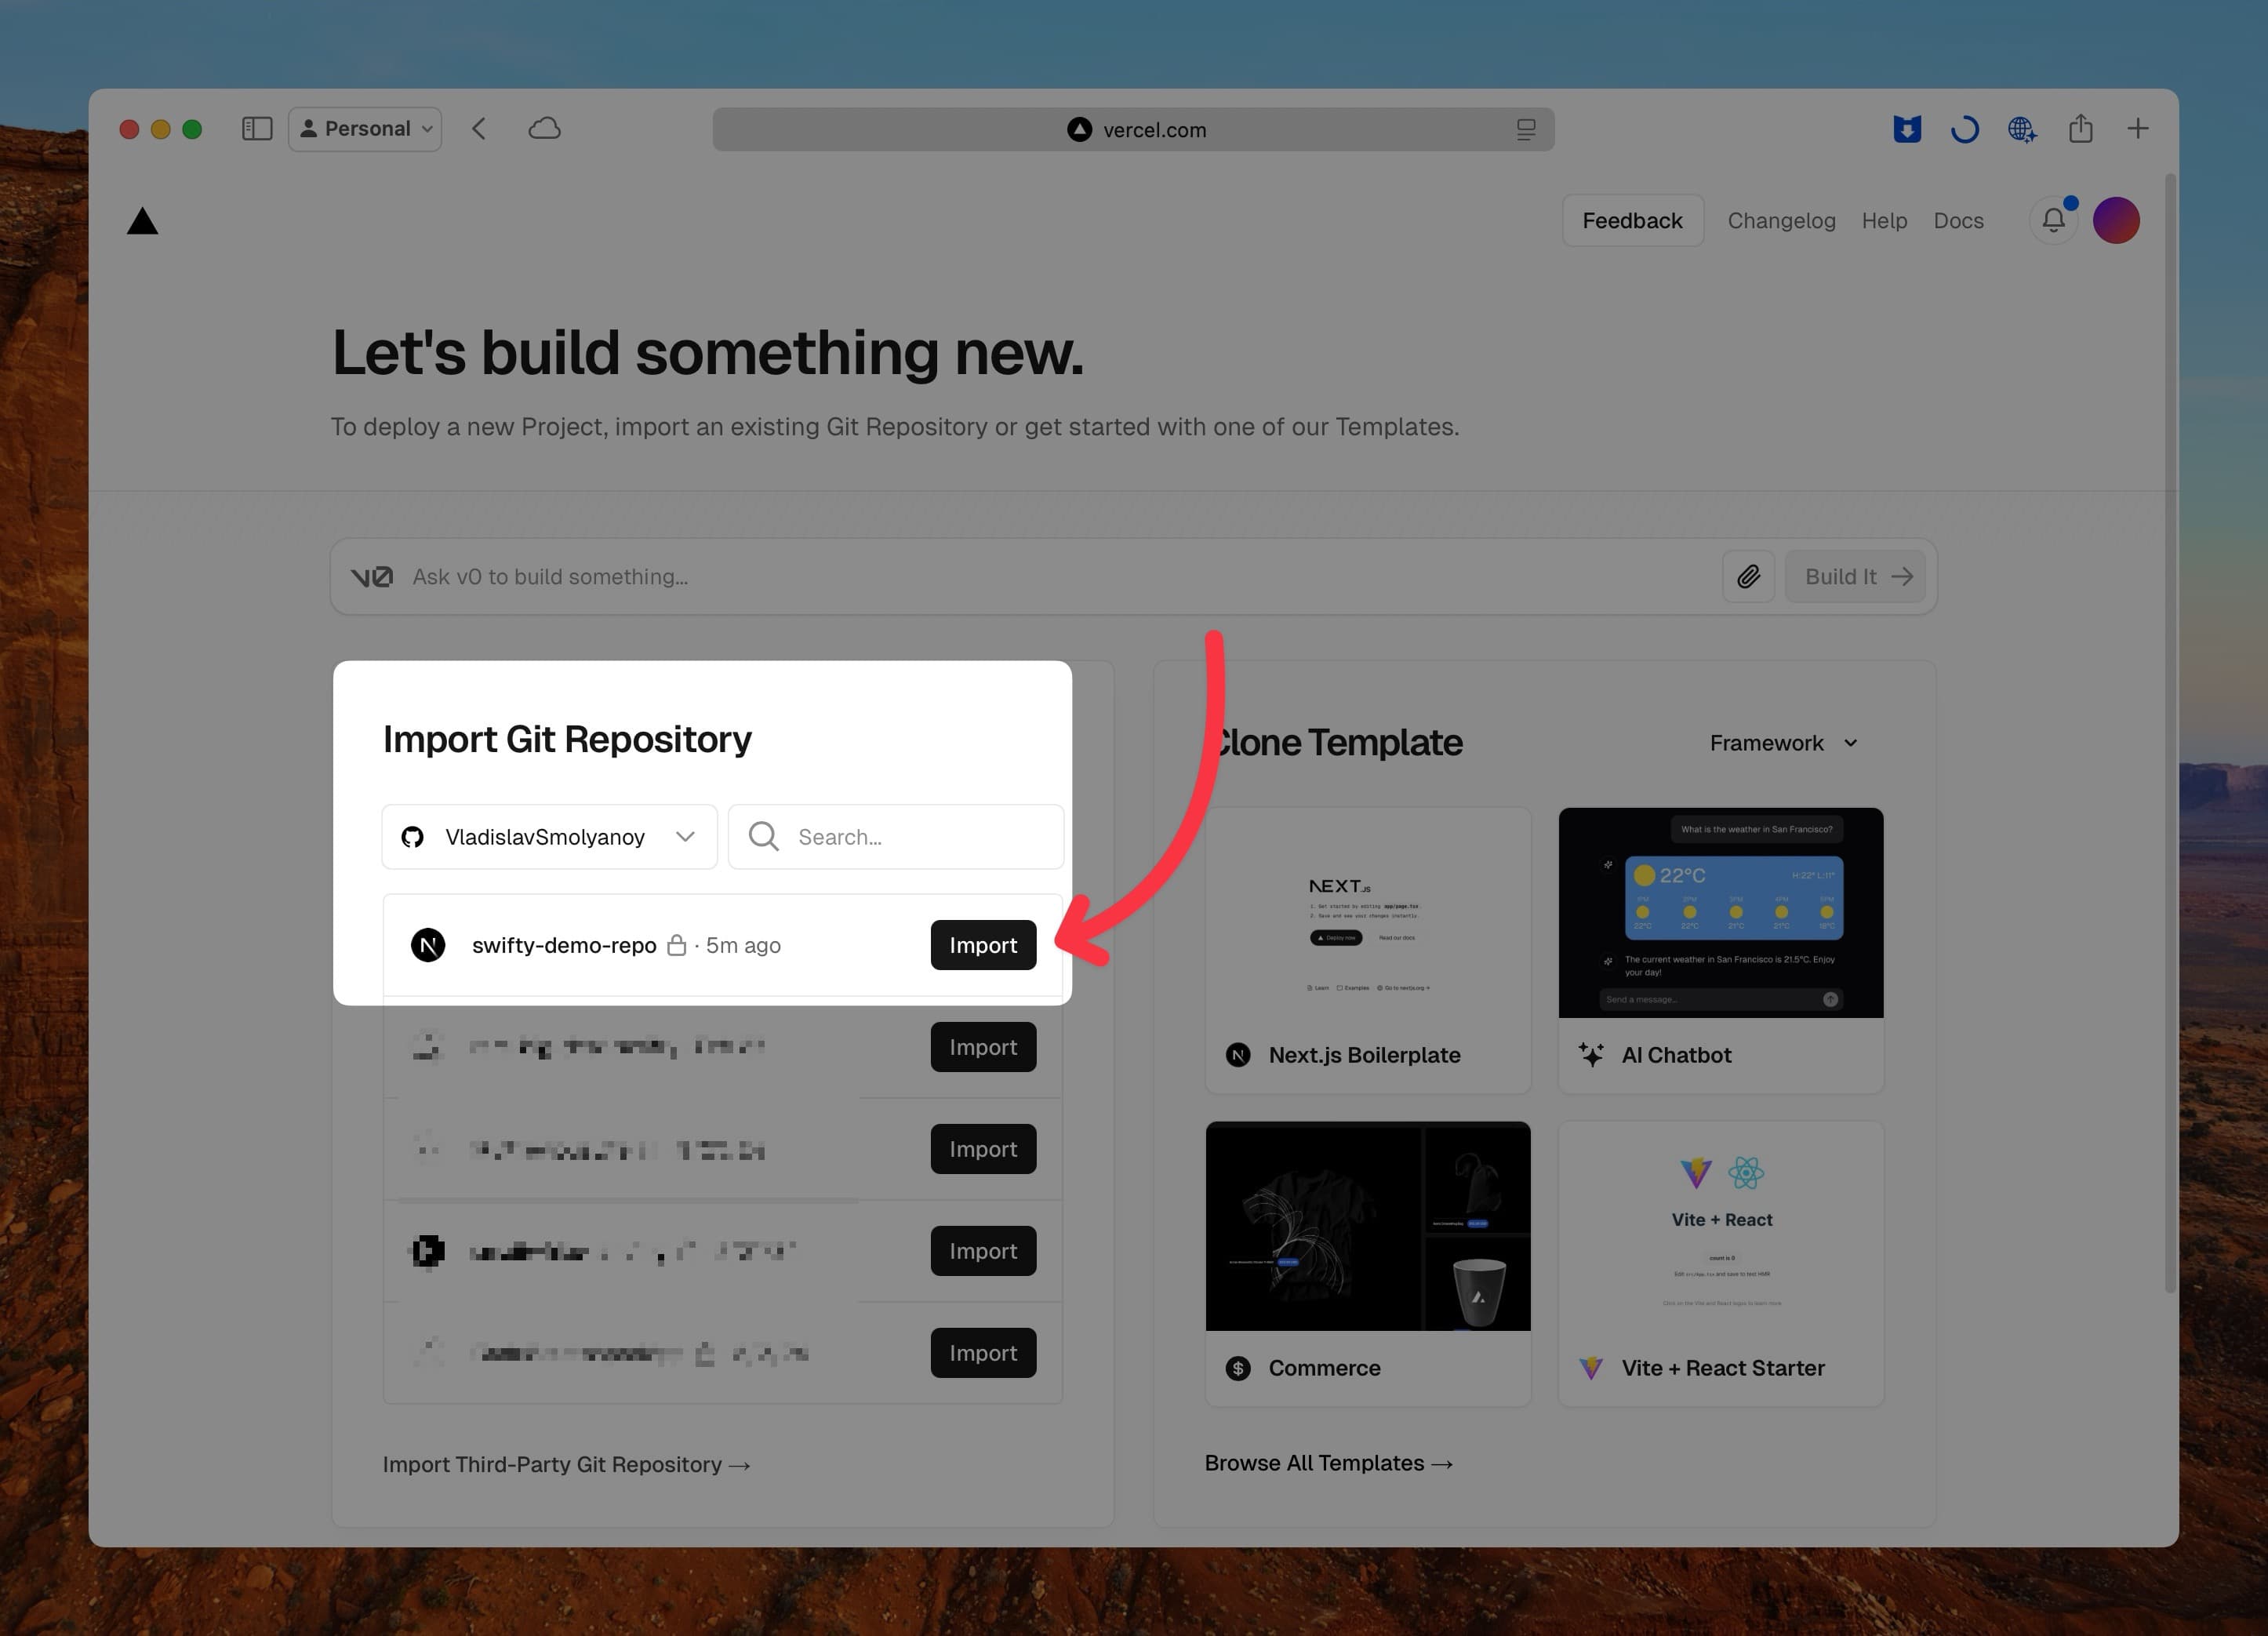The height and width of the screenshot is (1636, 2268).
Task: Click the vercel.com address bar
Action: (x=1133, y=130)
